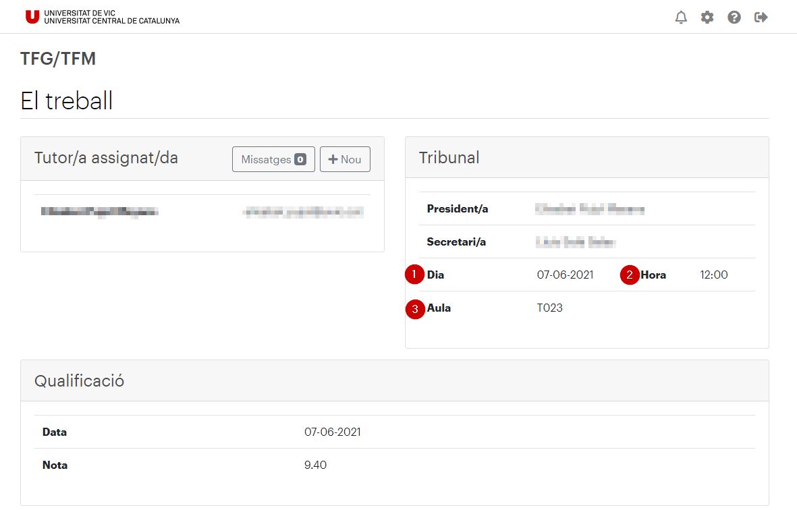Click the blurred President/a name
Screen dimensions: 797x510
[x=590, y=208]
